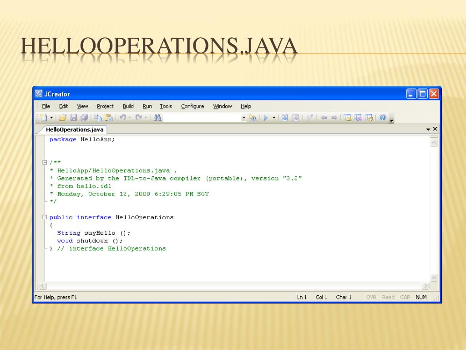466x350 pixels.
Task: Open the dropdown arrow beside New file
Action: 51,118
